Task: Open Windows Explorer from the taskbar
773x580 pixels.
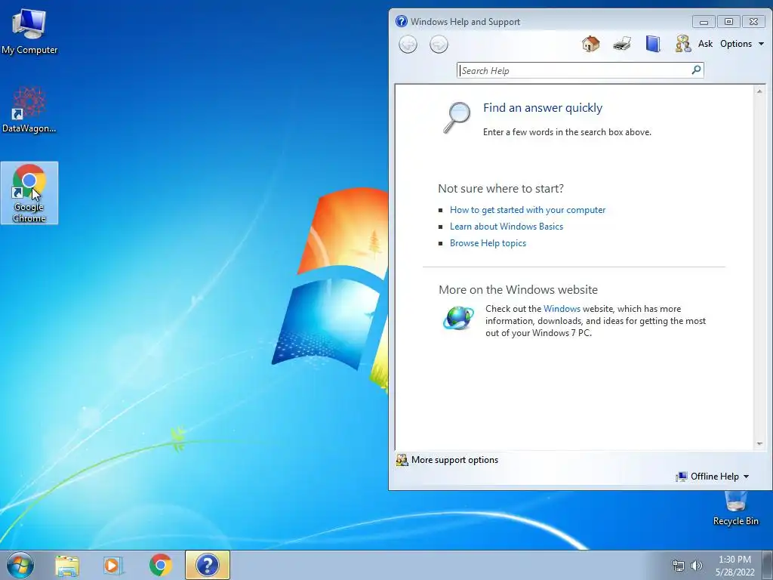Action: pyautogui.click(x=67, y=565)
